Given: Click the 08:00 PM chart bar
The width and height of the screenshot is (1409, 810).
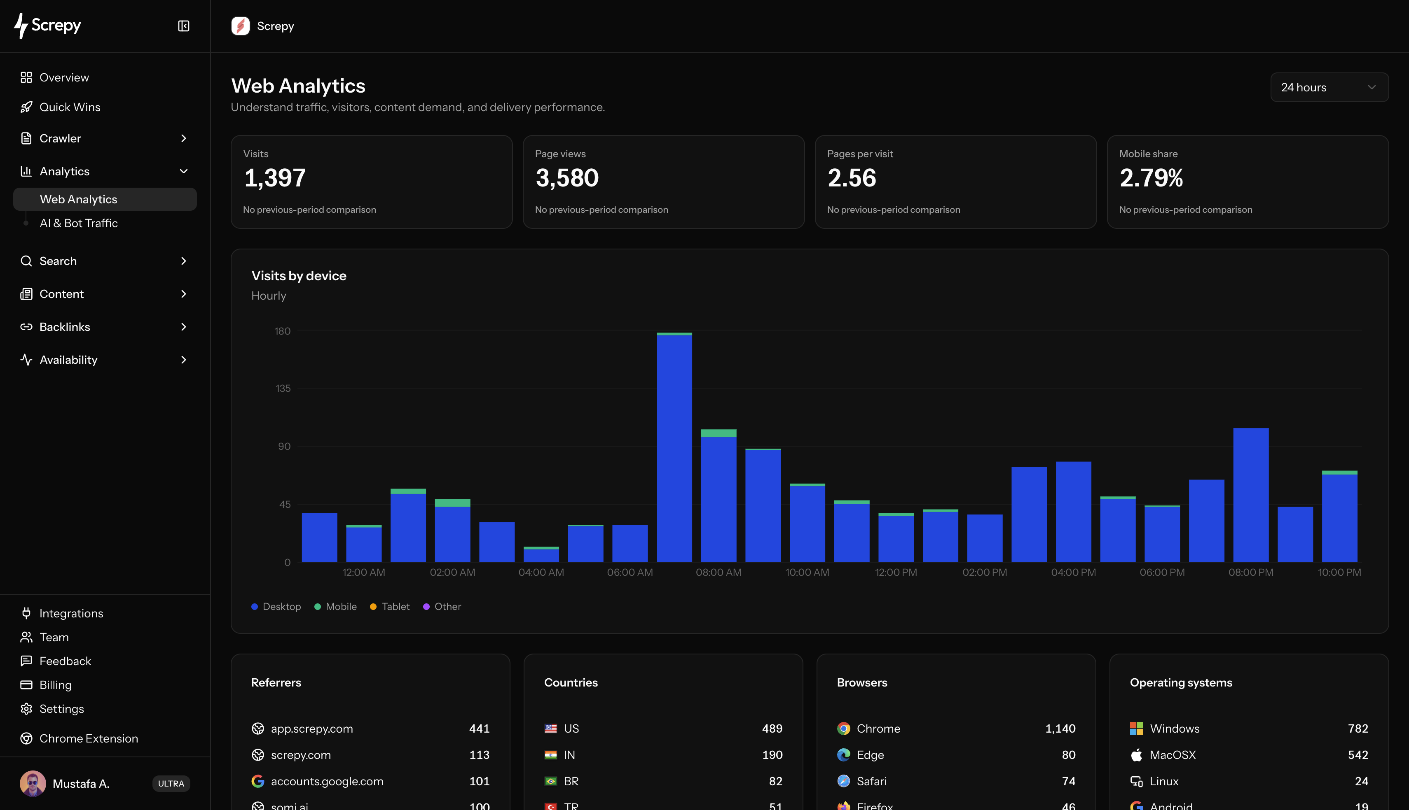Looking at the screenshot, I should 1251,495.
